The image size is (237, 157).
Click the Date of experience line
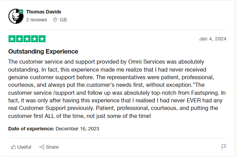tap(54, 129)
